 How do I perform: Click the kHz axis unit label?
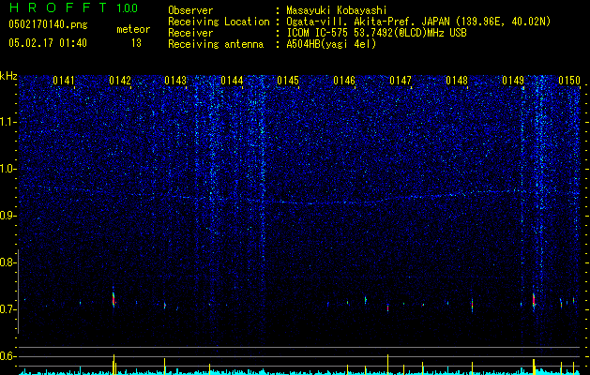tap(9, 76)
